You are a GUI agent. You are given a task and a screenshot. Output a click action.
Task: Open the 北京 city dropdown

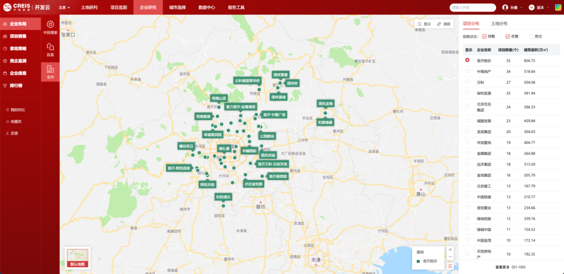point(64,7)
